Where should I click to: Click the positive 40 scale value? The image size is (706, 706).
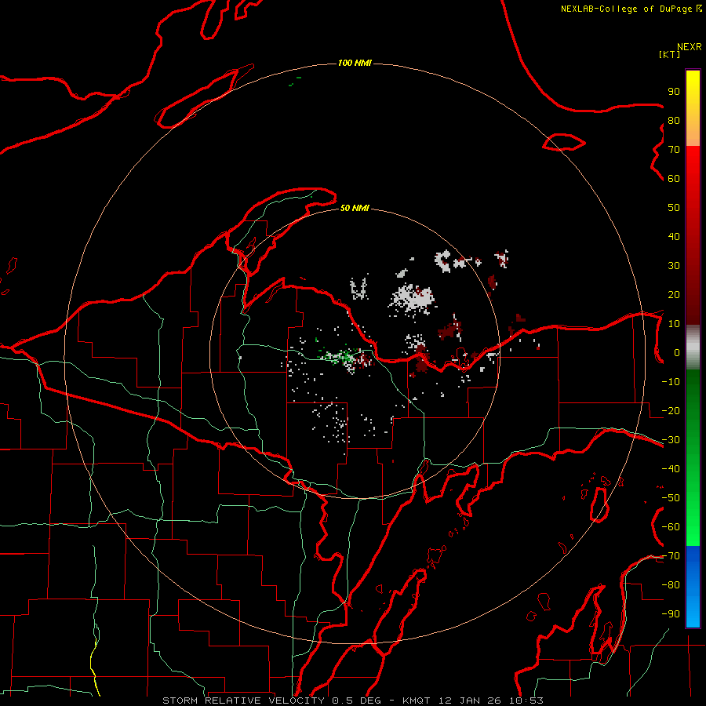674,237
